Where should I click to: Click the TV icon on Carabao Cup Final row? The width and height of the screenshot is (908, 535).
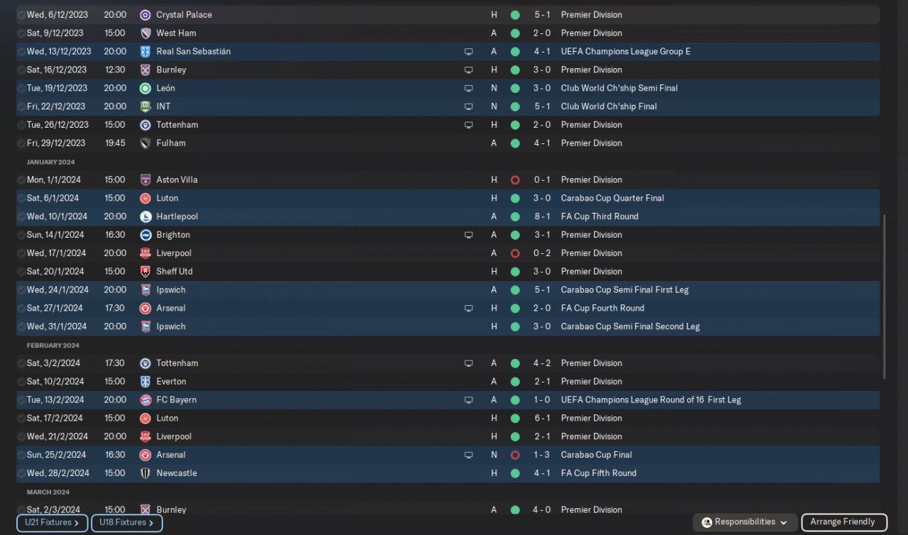pyautogui.click(x=468, y=455)
